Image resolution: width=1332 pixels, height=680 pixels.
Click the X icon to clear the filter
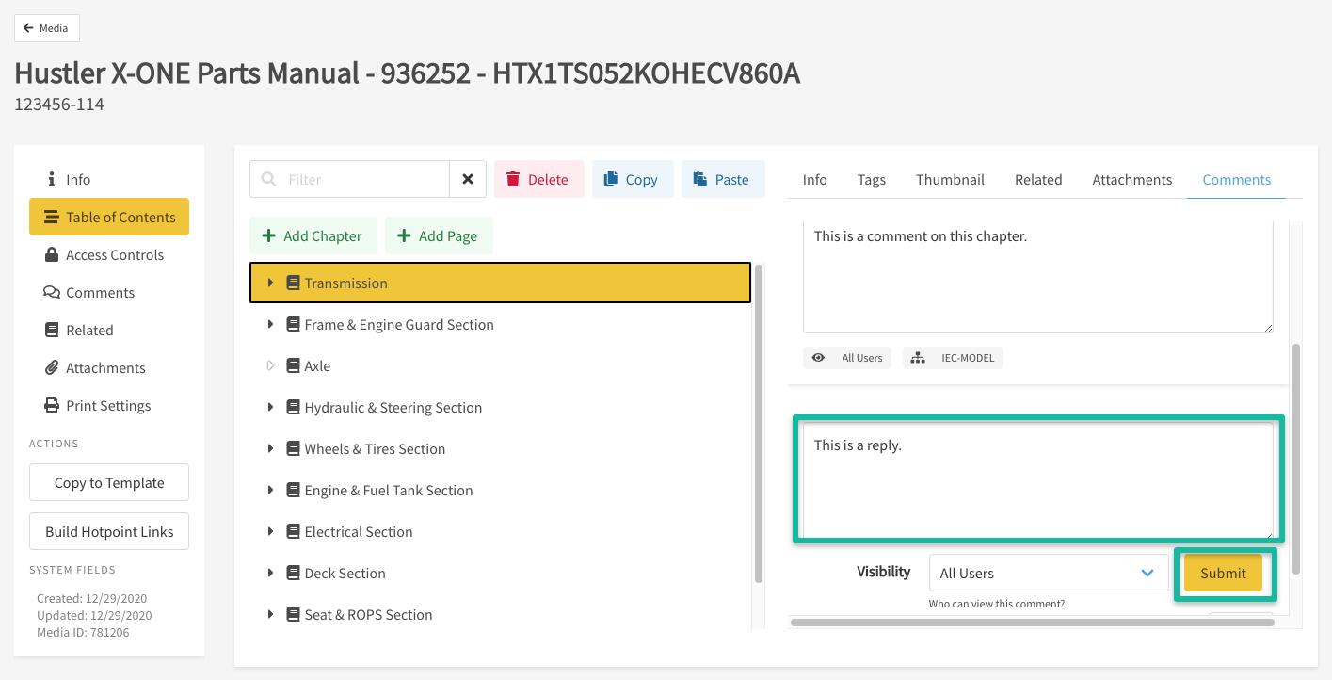click(468, 179)
